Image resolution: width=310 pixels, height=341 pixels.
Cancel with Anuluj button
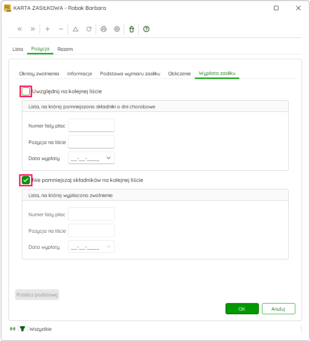tap(278, 309)
